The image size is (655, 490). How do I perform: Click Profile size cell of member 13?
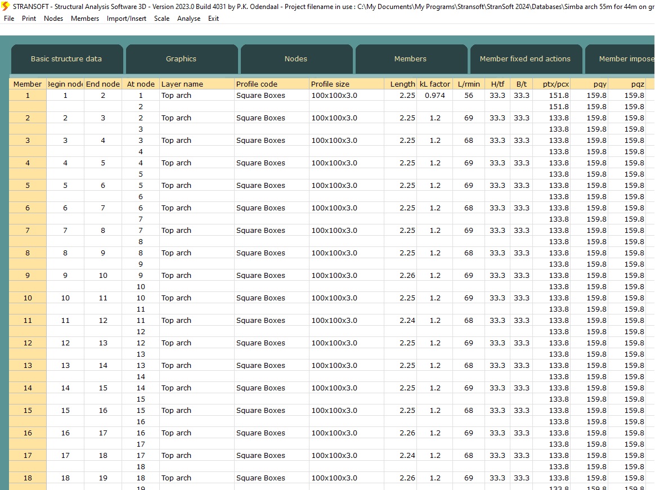[346, 366]
